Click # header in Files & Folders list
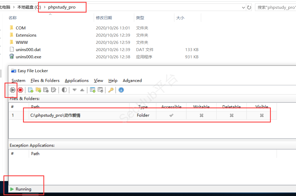This screenshot has height=196, width=296. click(12, 107)
